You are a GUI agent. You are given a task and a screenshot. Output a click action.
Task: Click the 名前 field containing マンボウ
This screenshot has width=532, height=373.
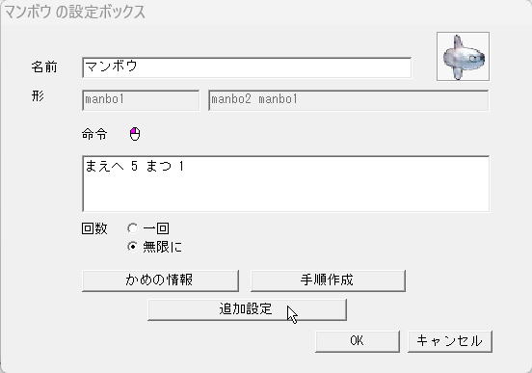(x=247, y=67)
